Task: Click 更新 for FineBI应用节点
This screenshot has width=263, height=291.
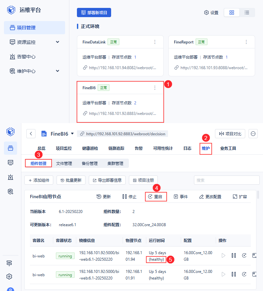Action: [x=104, y=197]
